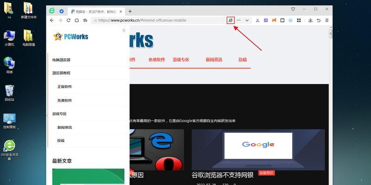Click the PCWorks logo in side panel
This screenshot has height=185, width=371.
(x=70, y=37)
